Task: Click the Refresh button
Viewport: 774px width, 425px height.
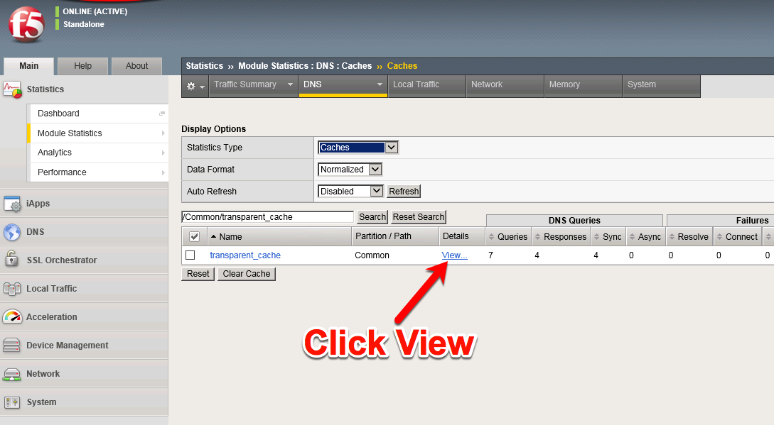Action: point(404,192)
